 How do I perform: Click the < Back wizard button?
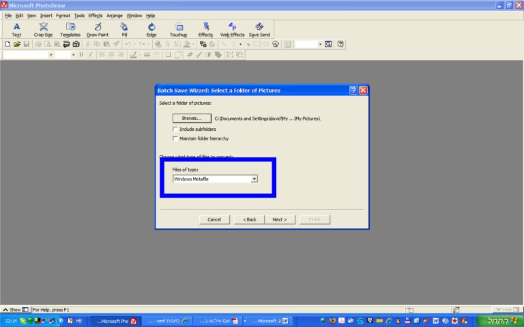(249, 219)
